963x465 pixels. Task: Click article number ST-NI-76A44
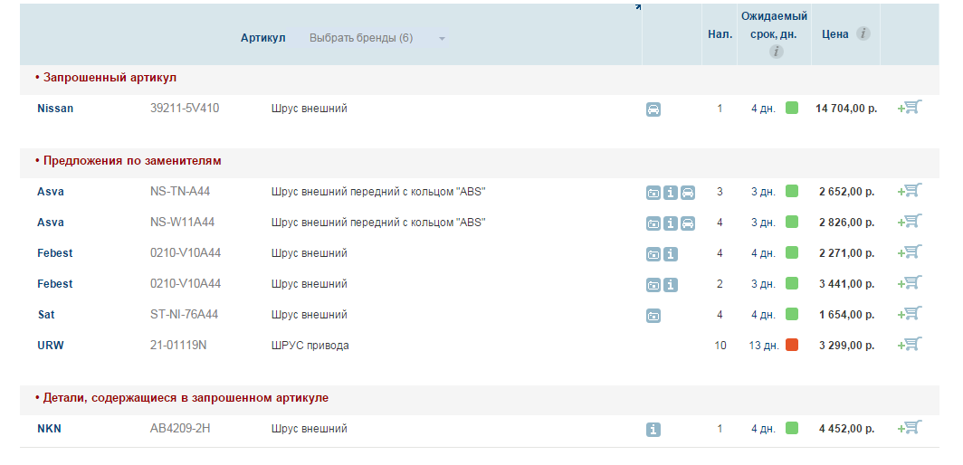tap(185, 315)
